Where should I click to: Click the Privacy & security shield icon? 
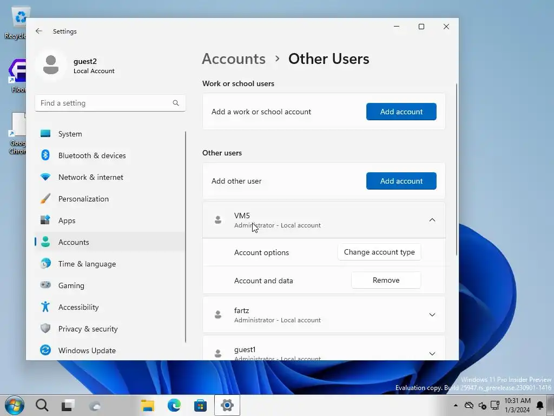click(45, 328)
